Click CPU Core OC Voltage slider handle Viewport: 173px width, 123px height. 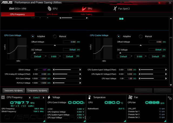point(34,53)
